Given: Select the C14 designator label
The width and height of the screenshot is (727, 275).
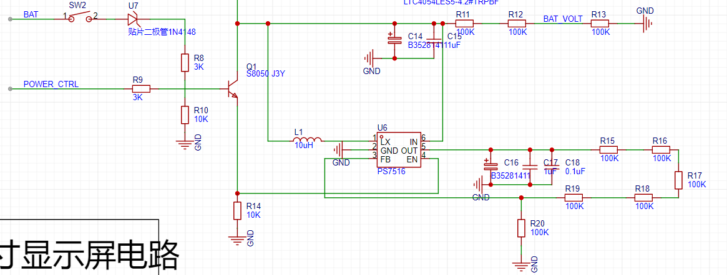Looking at the screenshot, I should [x=415, y=37].
